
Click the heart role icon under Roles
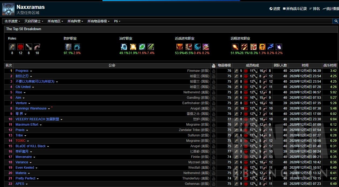click(20, 47)
